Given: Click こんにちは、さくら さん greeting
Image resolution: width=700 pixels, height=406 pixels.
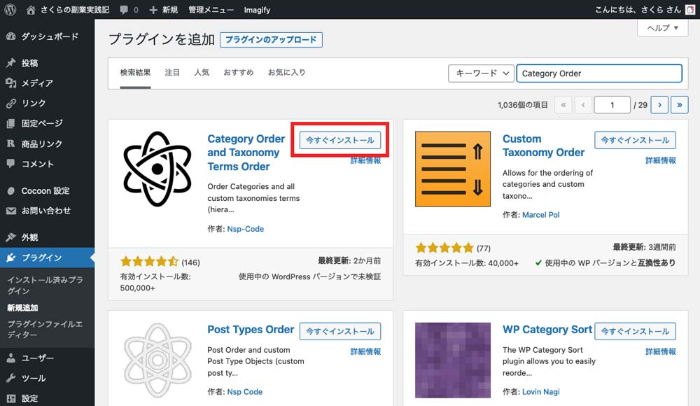Looking at the screenshot, I should pyautogui.click(x=638, y=10).
